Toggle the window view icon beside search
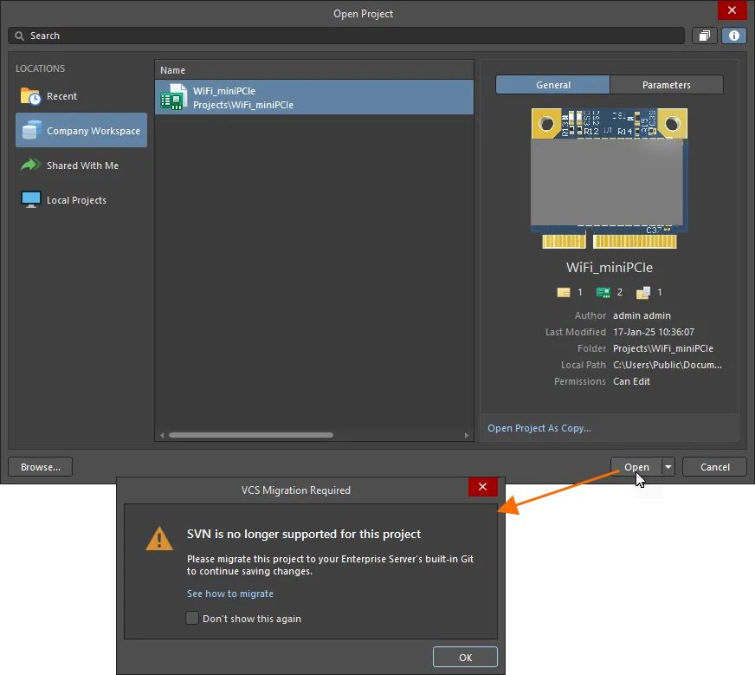The width and height of the screenshot is (755, 675). pos(705,36)
